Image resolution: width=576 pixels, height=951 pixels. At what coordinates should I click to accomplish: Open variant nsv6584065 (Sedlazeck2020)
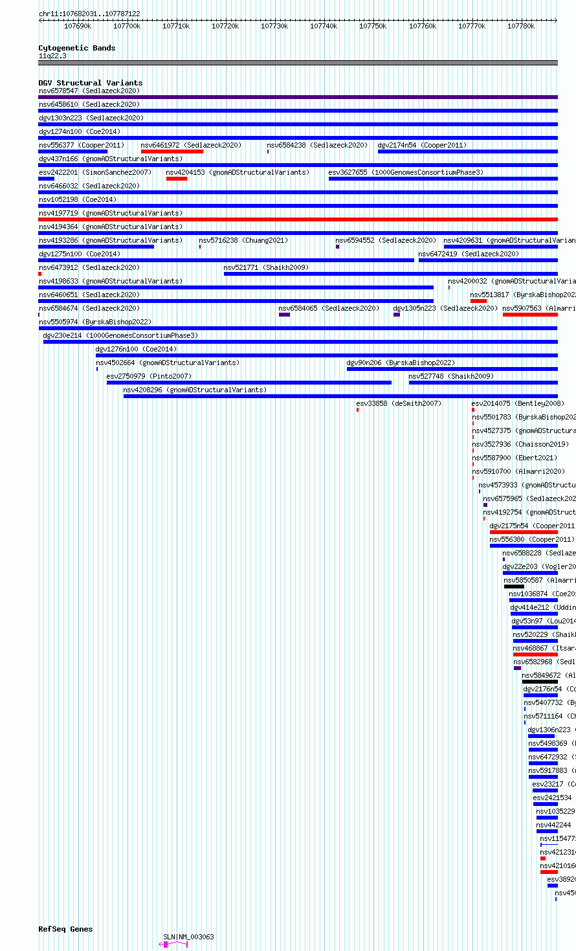[x=329, y=308]
